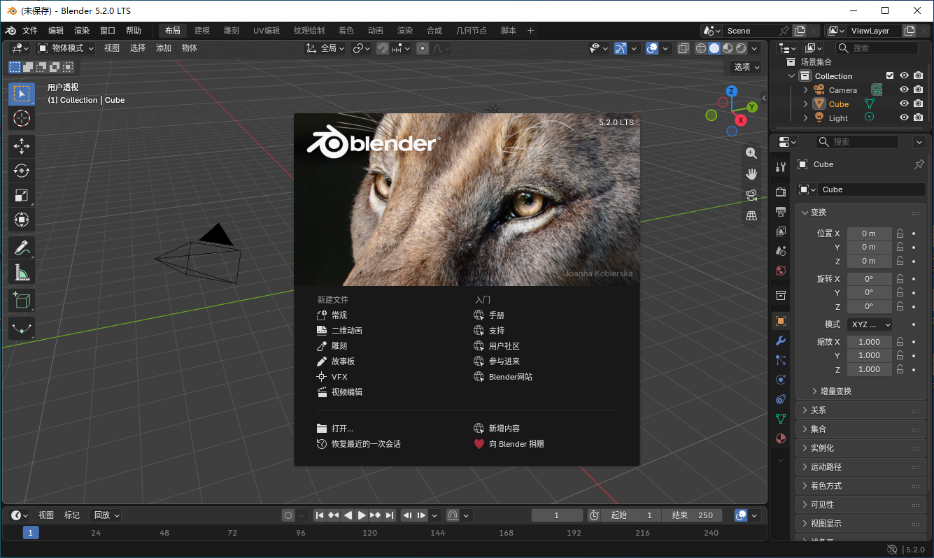Hide the Light with its eye icon
934x558 pixels.
click(904, 117)
